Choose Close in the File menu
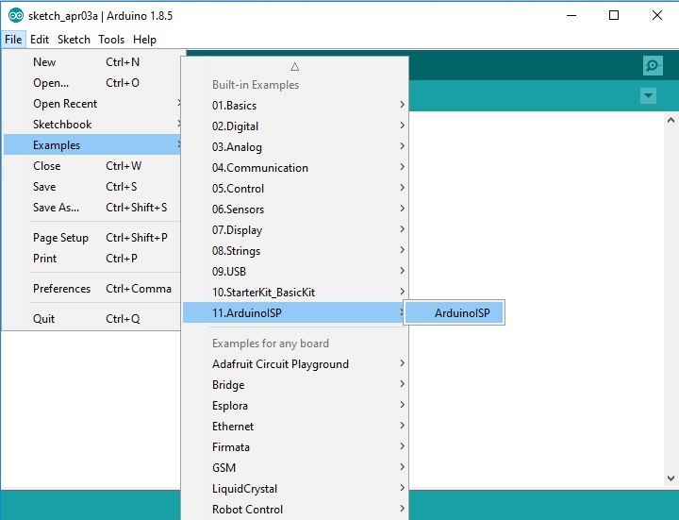679x520 pixels. point(91,166)
